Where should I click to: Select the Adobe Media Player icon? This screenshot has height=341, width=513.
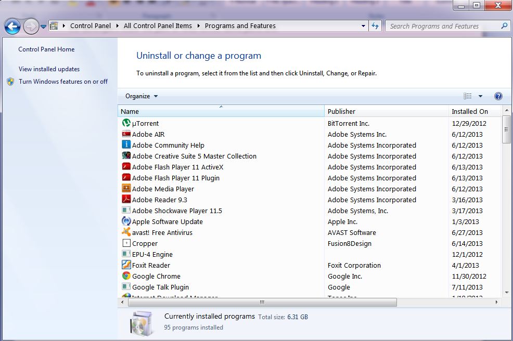point(126,188)
